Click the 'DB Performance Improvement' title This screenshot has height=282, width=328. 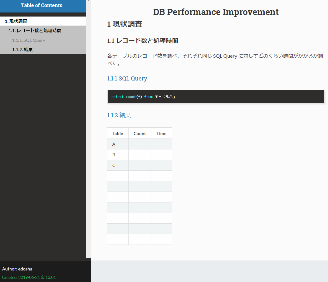(x=216, y=12)
